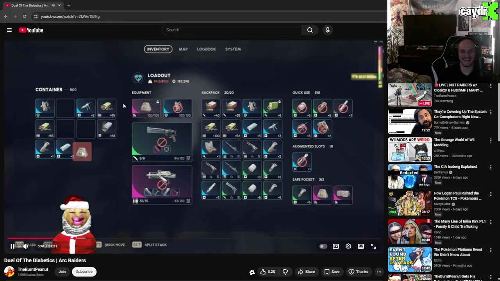Select the quick use item x1

click(343, 108)
